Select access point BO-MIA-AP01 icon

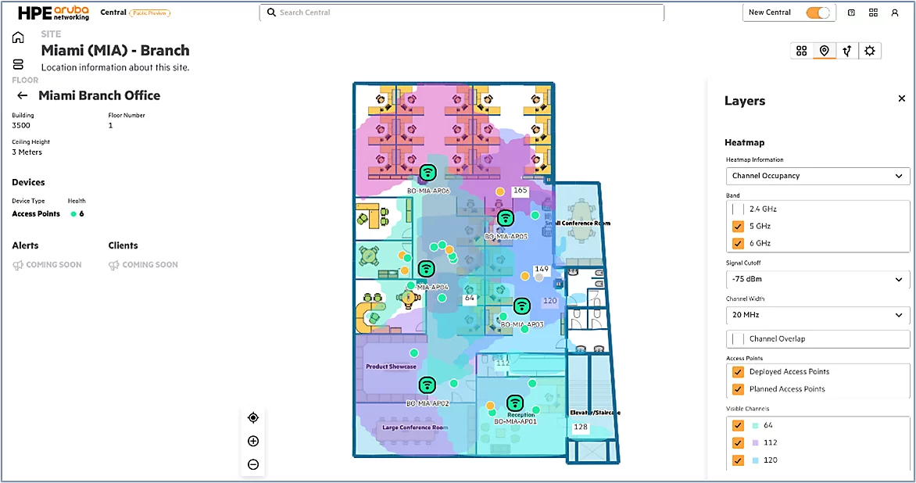tap(515, 403)
